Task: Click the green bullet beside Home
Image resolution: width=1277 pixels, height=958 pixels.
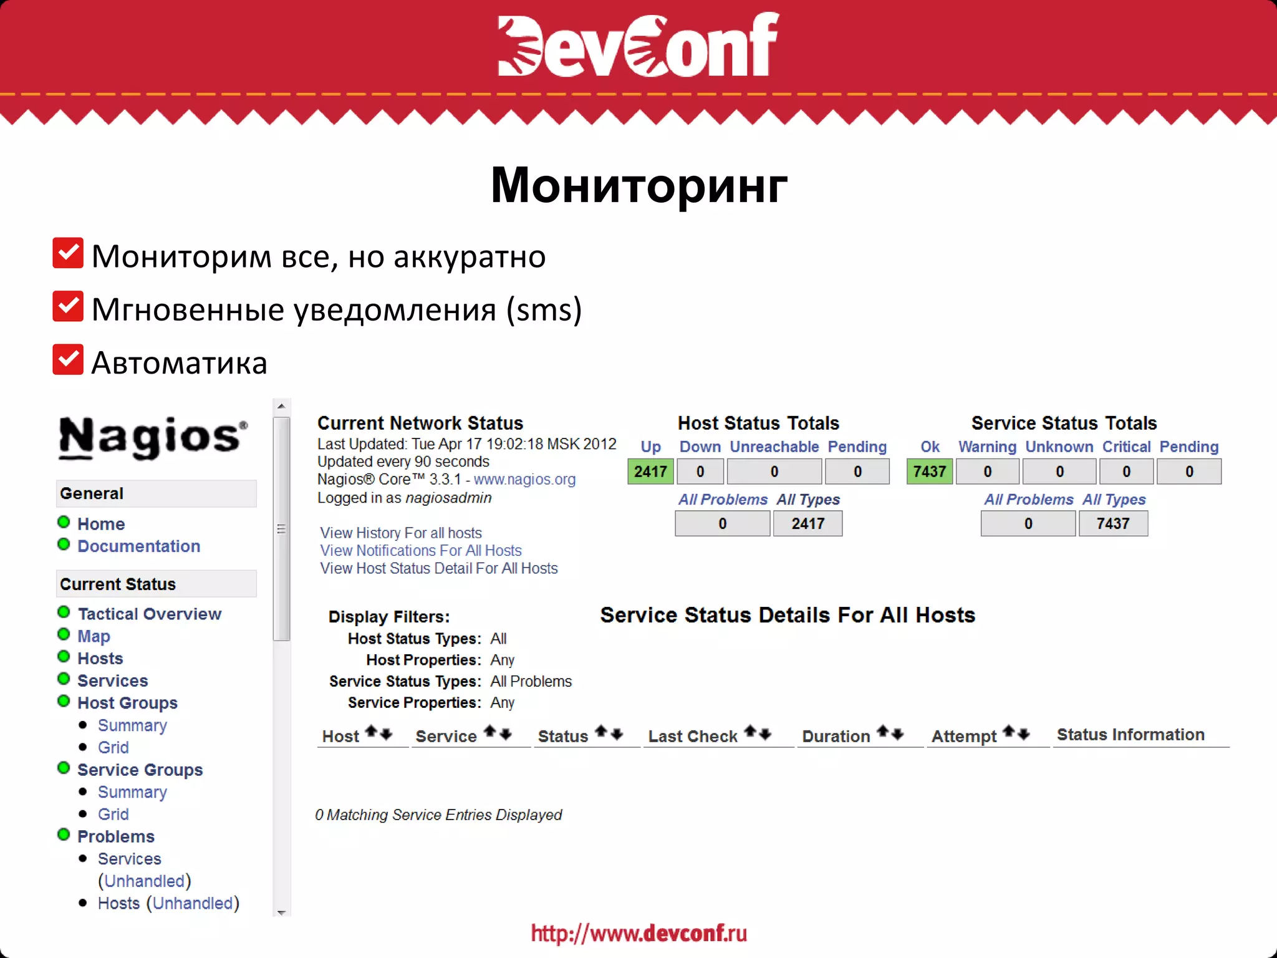Action: click(64, 522)
